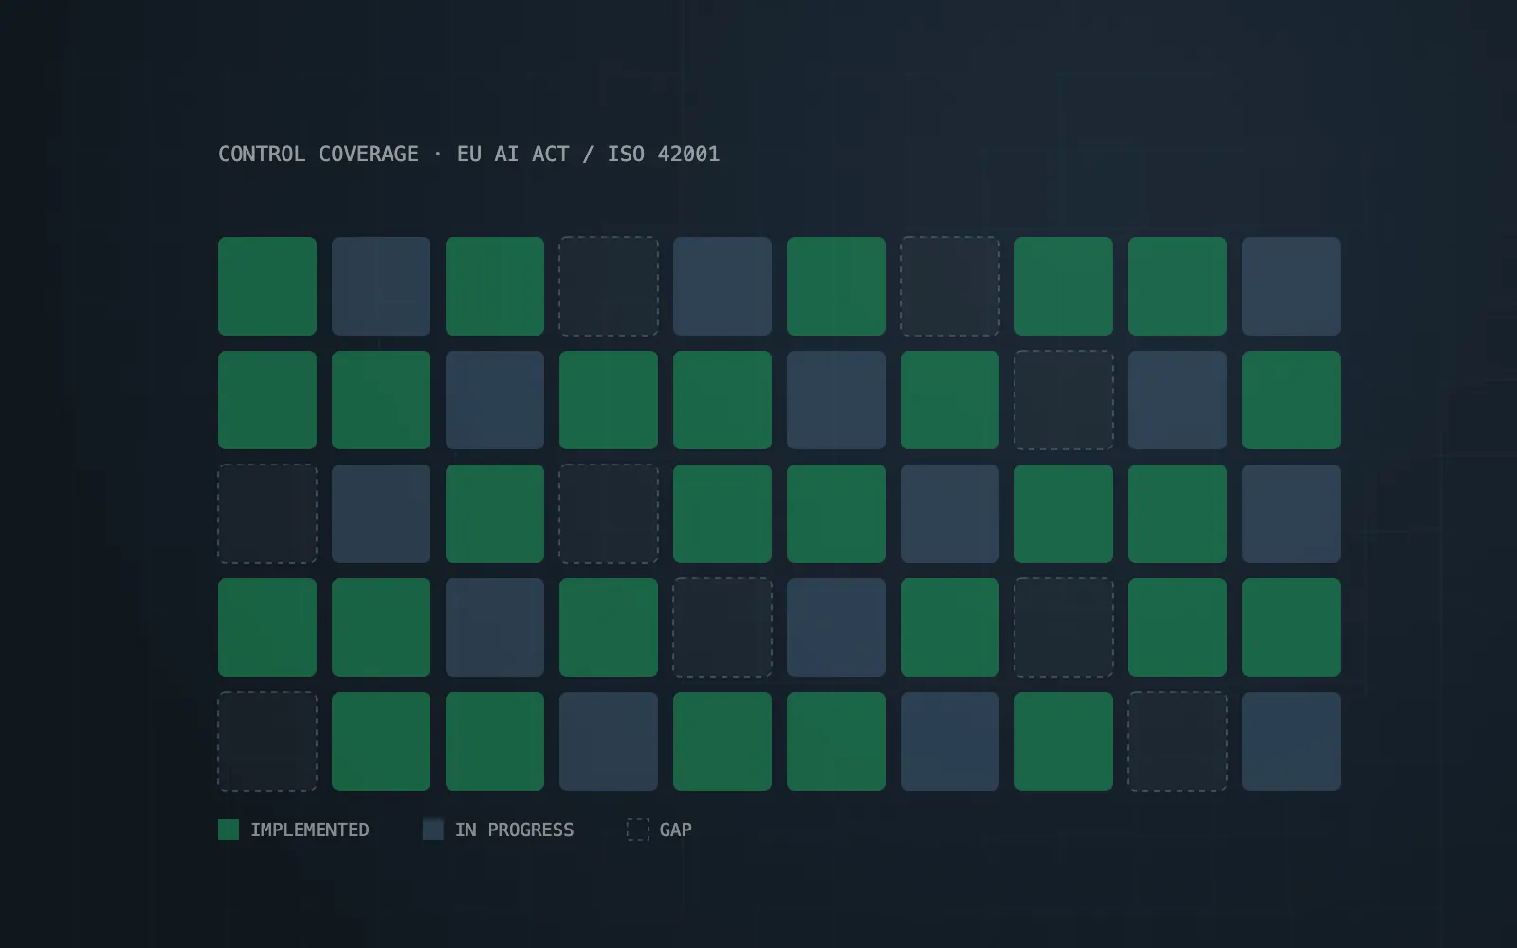Screen dimensions: 1517x948
Task: Open the top-left implemented green tile
Action: (267, 286)
